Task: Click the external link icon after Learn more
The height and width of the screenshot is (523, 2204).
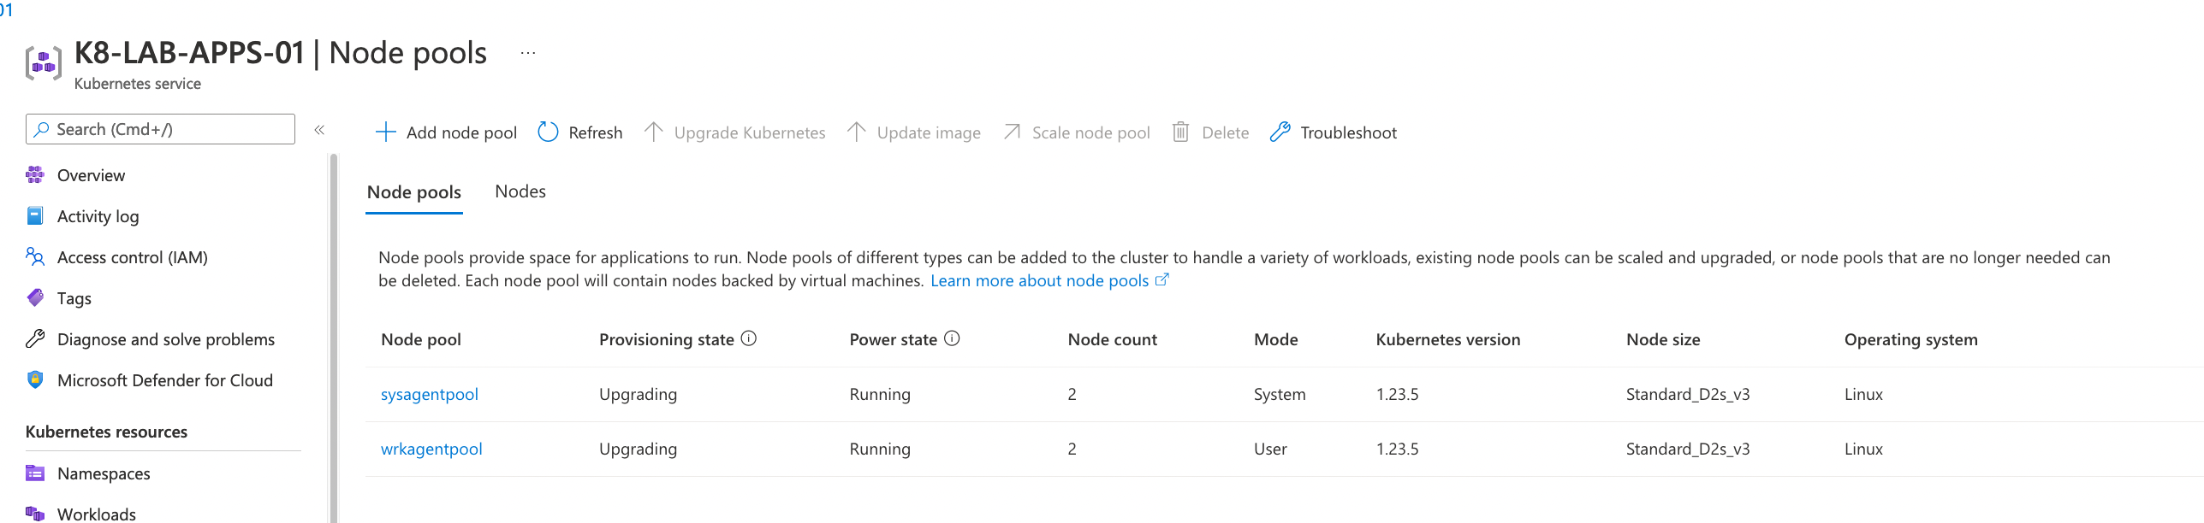Action: pos(1161,279)
